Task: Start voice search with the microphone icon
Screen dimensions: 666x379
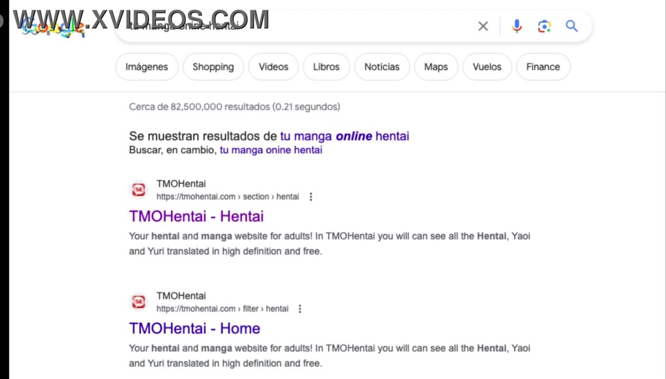Action: coord(516,26)
